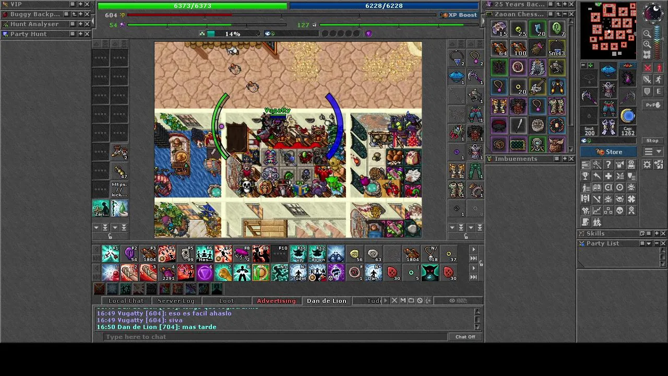This screenshot has width=668, height=376.
Task: Switch to Local Chat tab
Action: point(126,301)
